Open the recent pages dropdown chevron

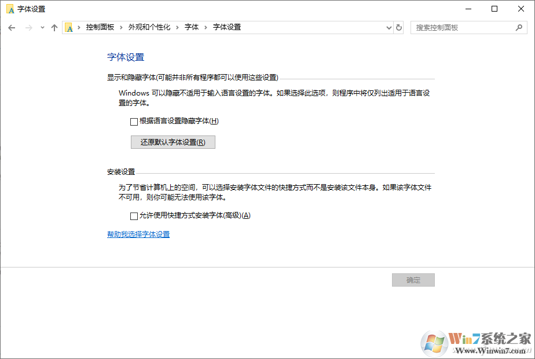tap(41, 27)
